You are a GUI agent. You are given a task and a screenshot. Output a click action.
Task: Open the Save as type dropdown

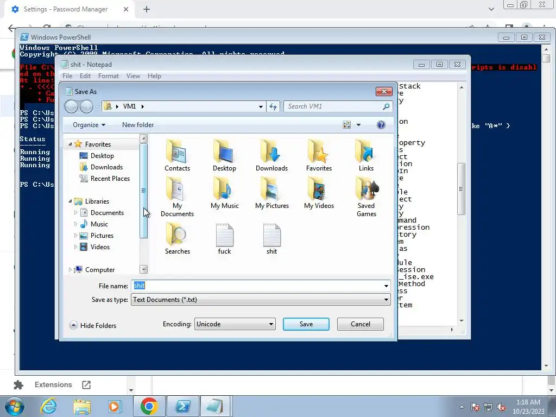click(x=386, y=300)
